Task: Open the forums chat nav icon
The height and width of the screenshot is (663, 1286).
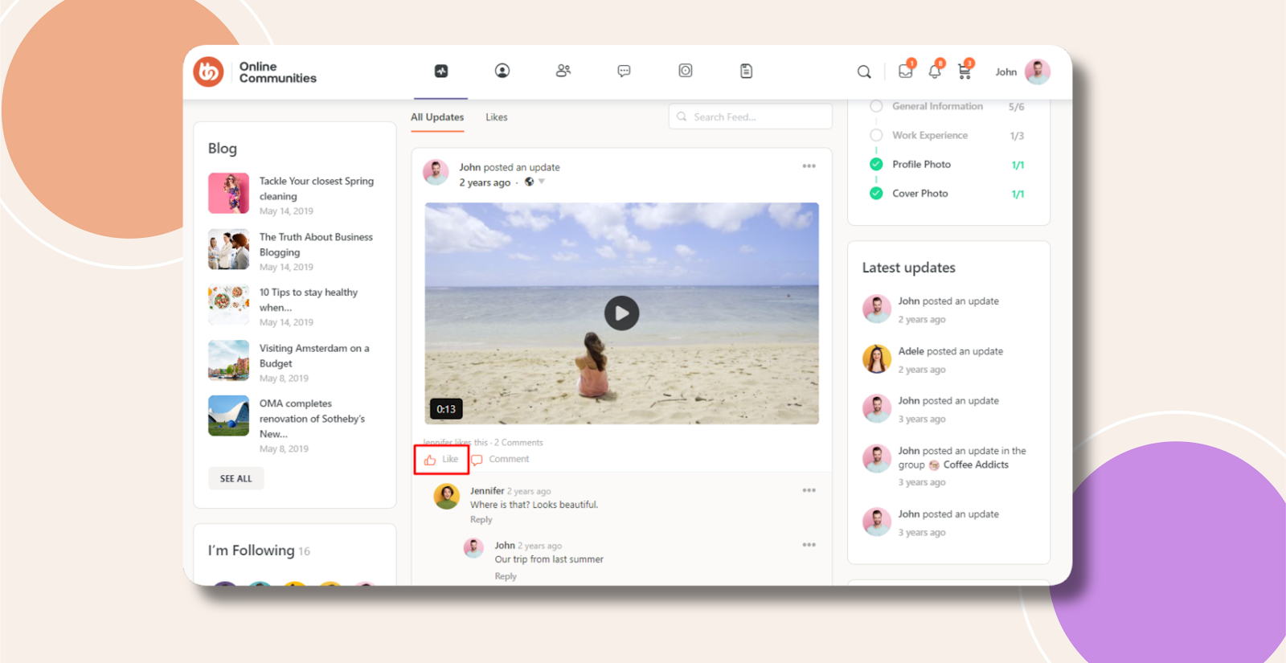Action: pos(624,71)
